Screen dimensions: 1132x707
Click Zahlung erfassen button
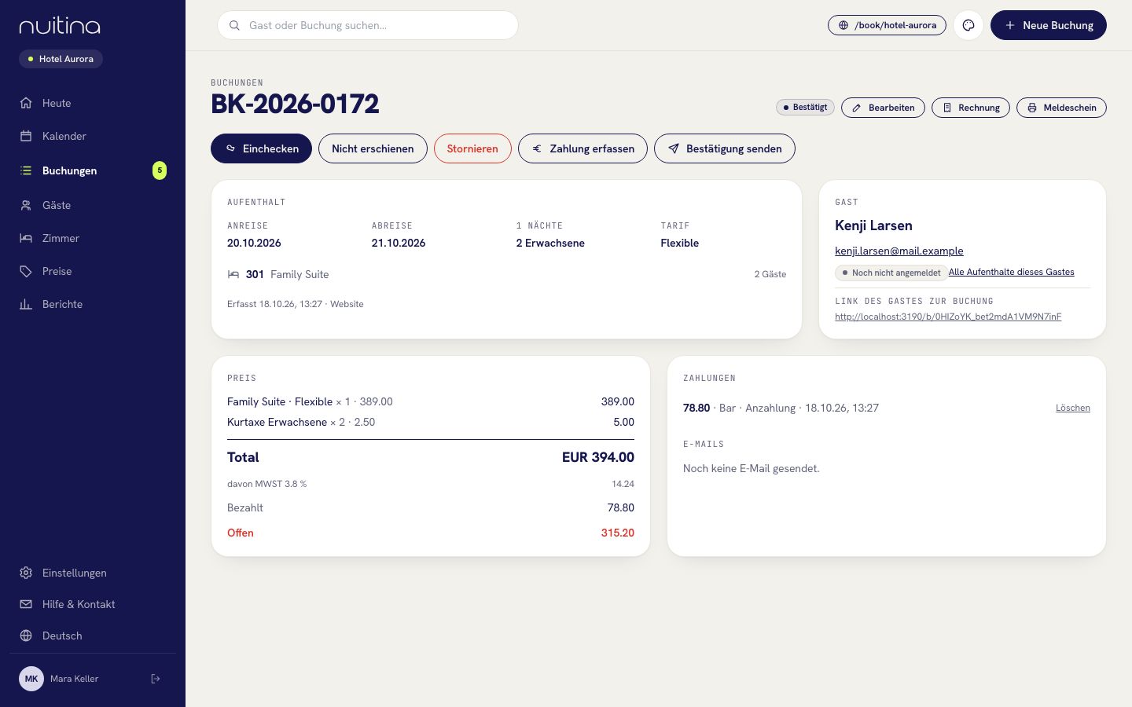tap(583, 148)
